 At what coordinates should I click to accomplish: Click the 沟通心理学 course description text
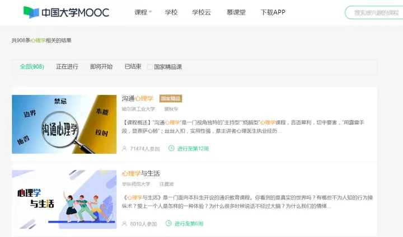pyautogui.click(x=243, y=126)
